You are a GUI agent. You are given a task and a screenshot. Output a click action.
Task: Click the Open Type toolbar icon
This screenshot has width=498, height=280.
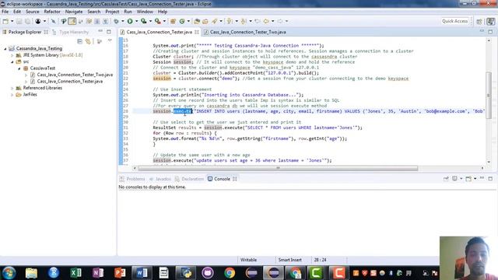(197, 21)
